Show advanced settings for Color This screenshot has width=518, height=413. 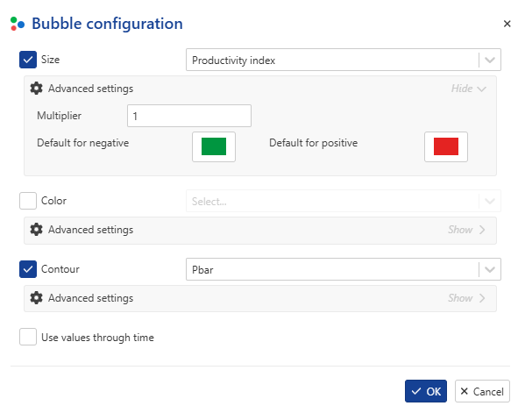[466, 230]
